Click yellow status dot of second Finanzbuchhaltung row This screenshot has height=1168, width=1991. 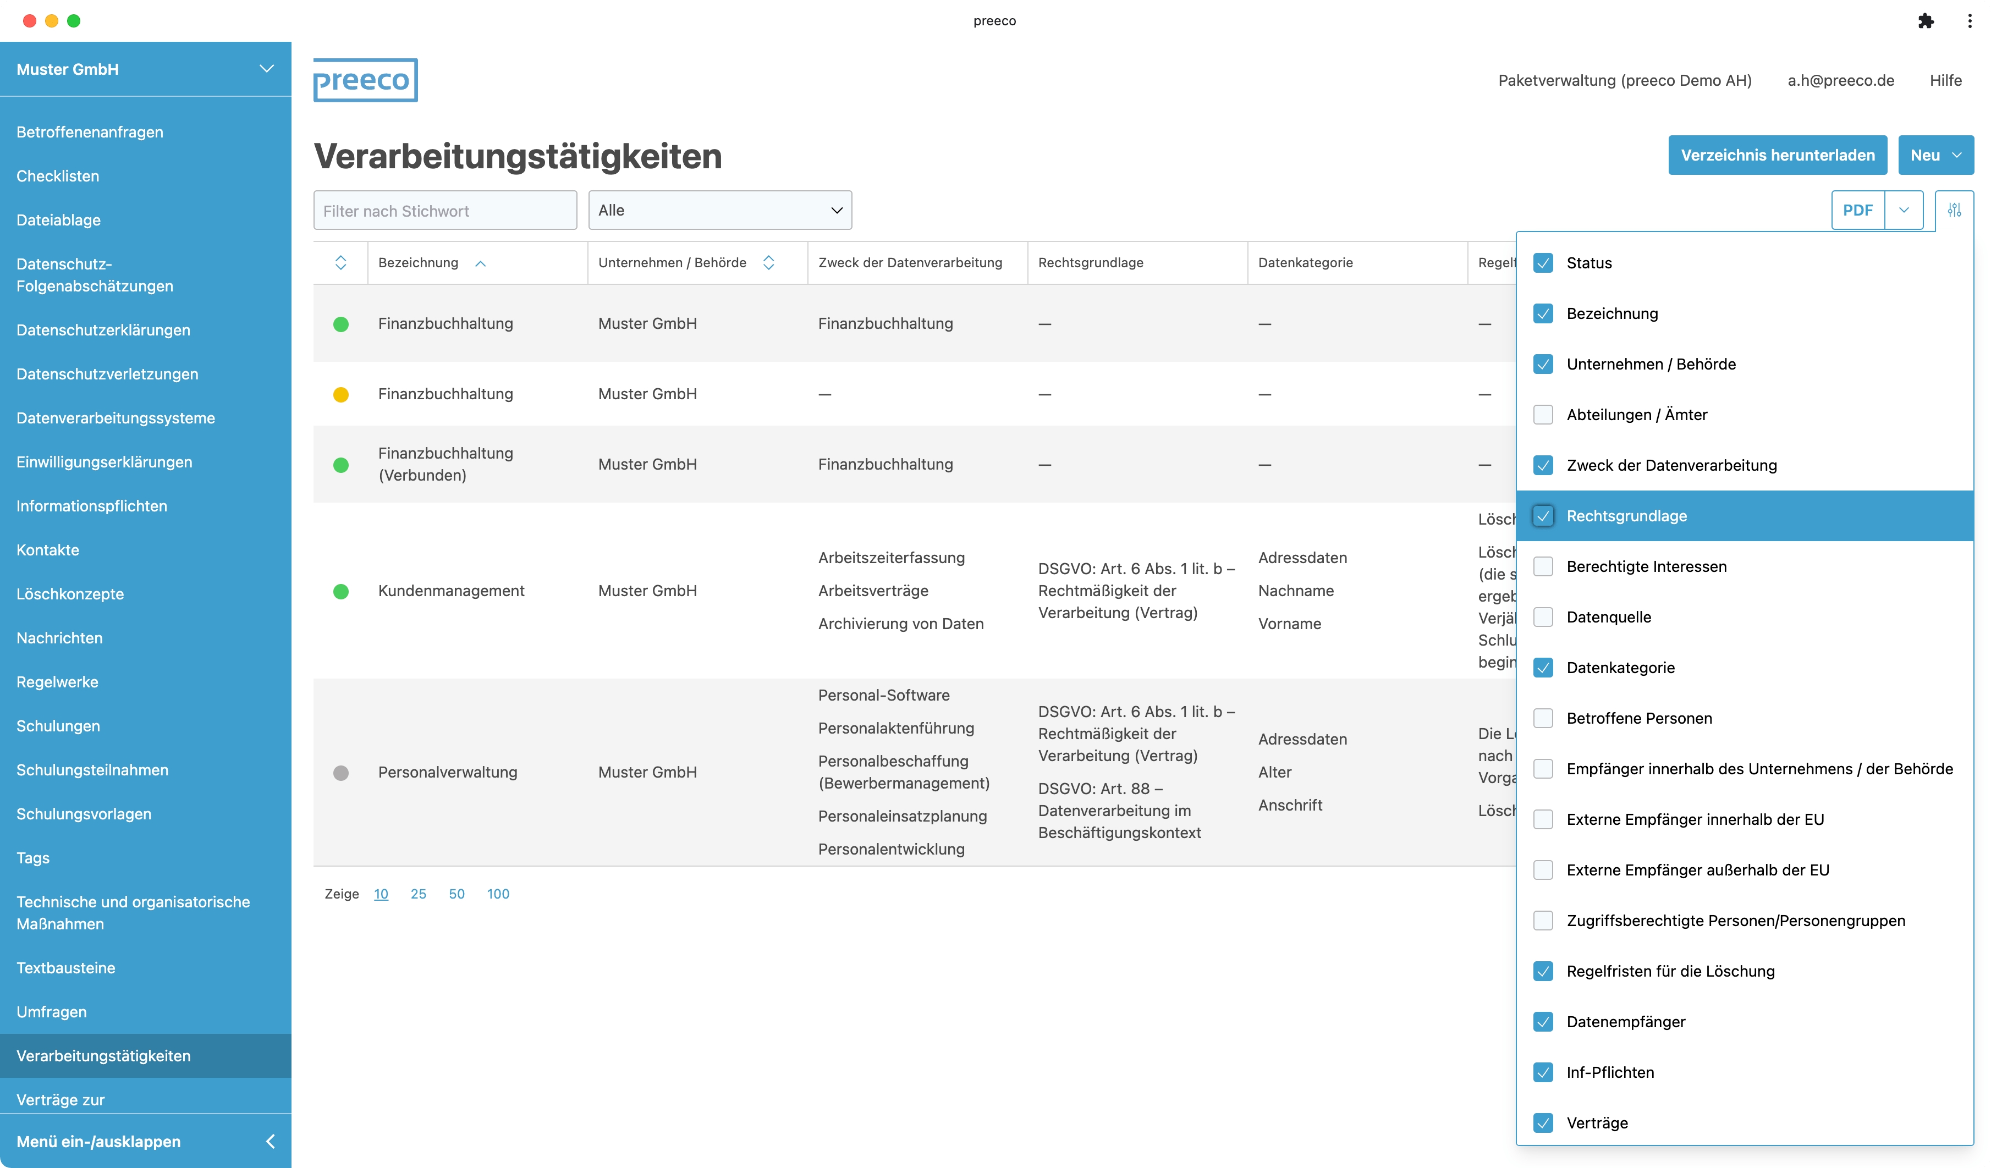pyautogui.click(x=340, y=394)
